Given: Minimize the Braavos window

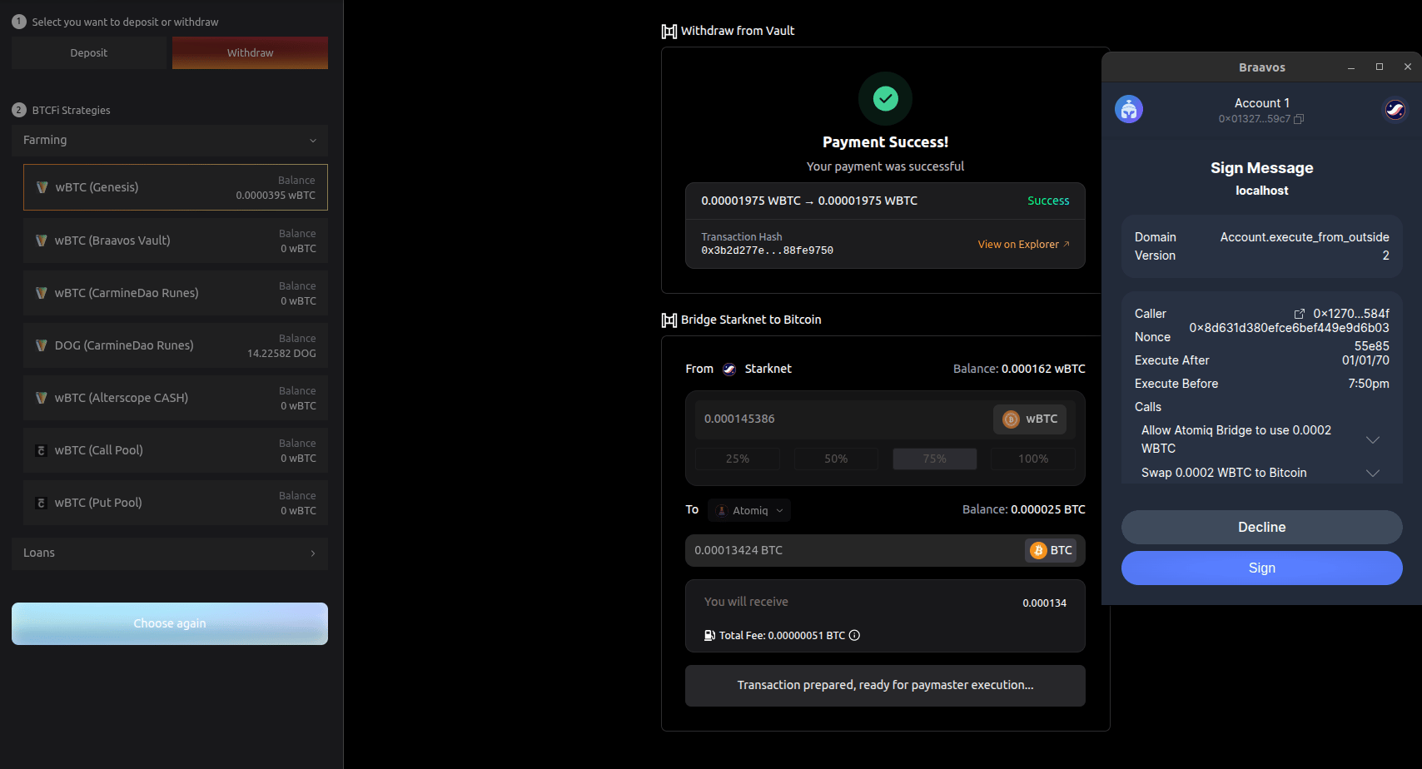Looking at the screenshot, I should 1351,67.
